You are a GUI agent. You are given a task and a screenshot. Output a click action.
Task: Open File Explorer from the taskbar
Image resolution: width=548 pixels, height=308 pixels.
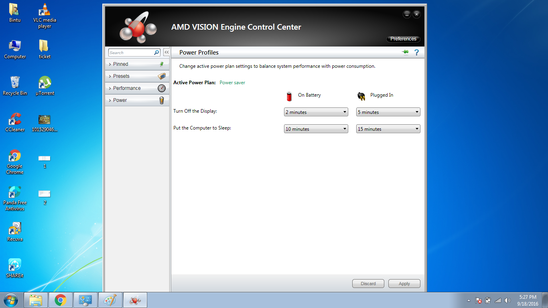coord(36,300)
